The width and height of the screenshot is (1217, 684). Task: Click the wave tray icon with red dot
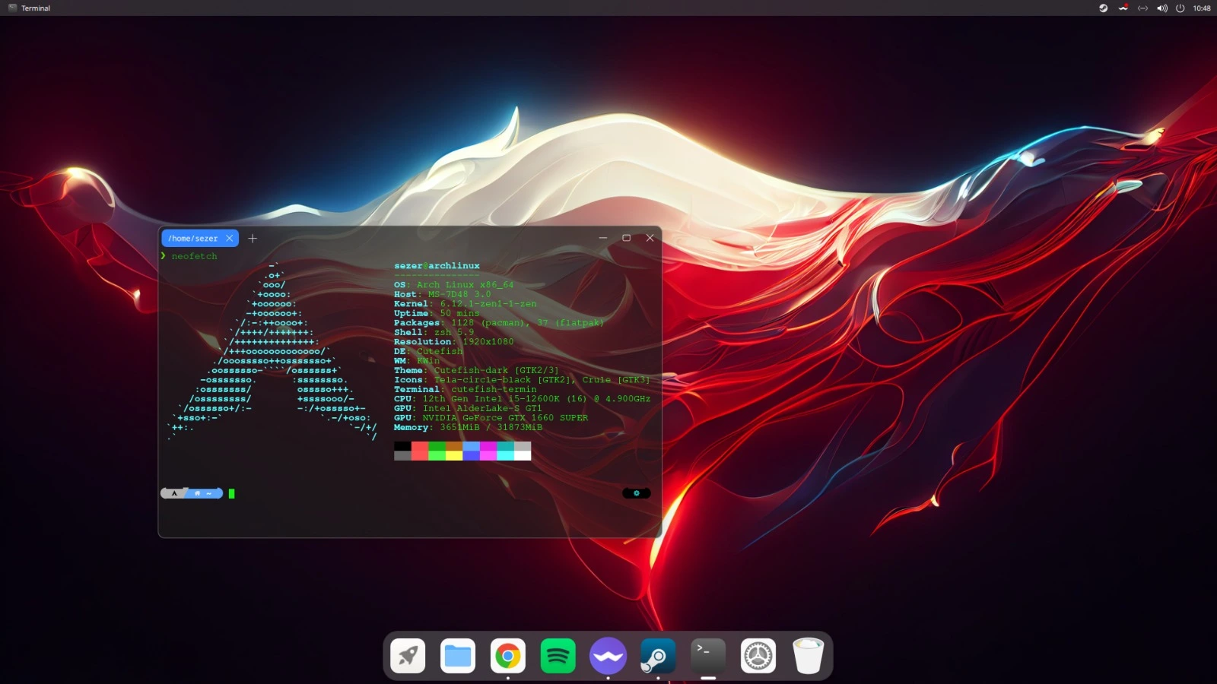tap(1123, 8)
